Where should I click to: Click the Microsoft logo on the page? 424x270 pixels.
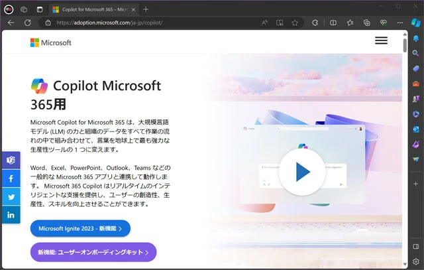[50, 42]
